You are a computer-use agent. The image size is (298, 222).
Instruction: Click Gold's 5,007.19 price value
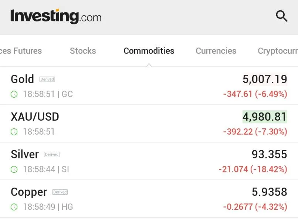click(265, 79)
